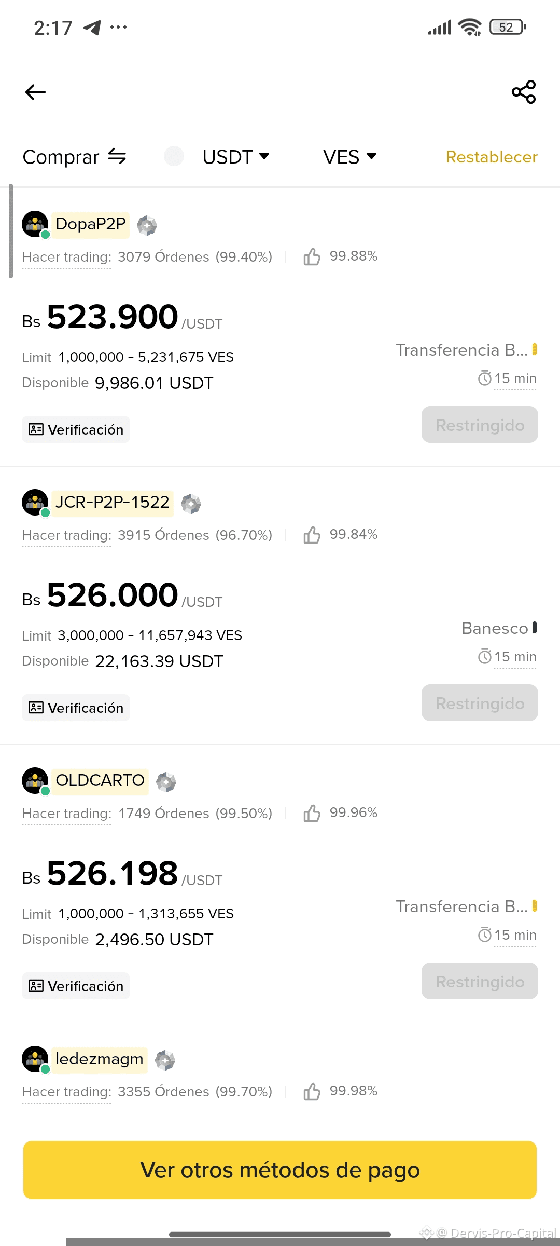Open the VES currency dropdown

pyautogui.click(x=349, y=157)
